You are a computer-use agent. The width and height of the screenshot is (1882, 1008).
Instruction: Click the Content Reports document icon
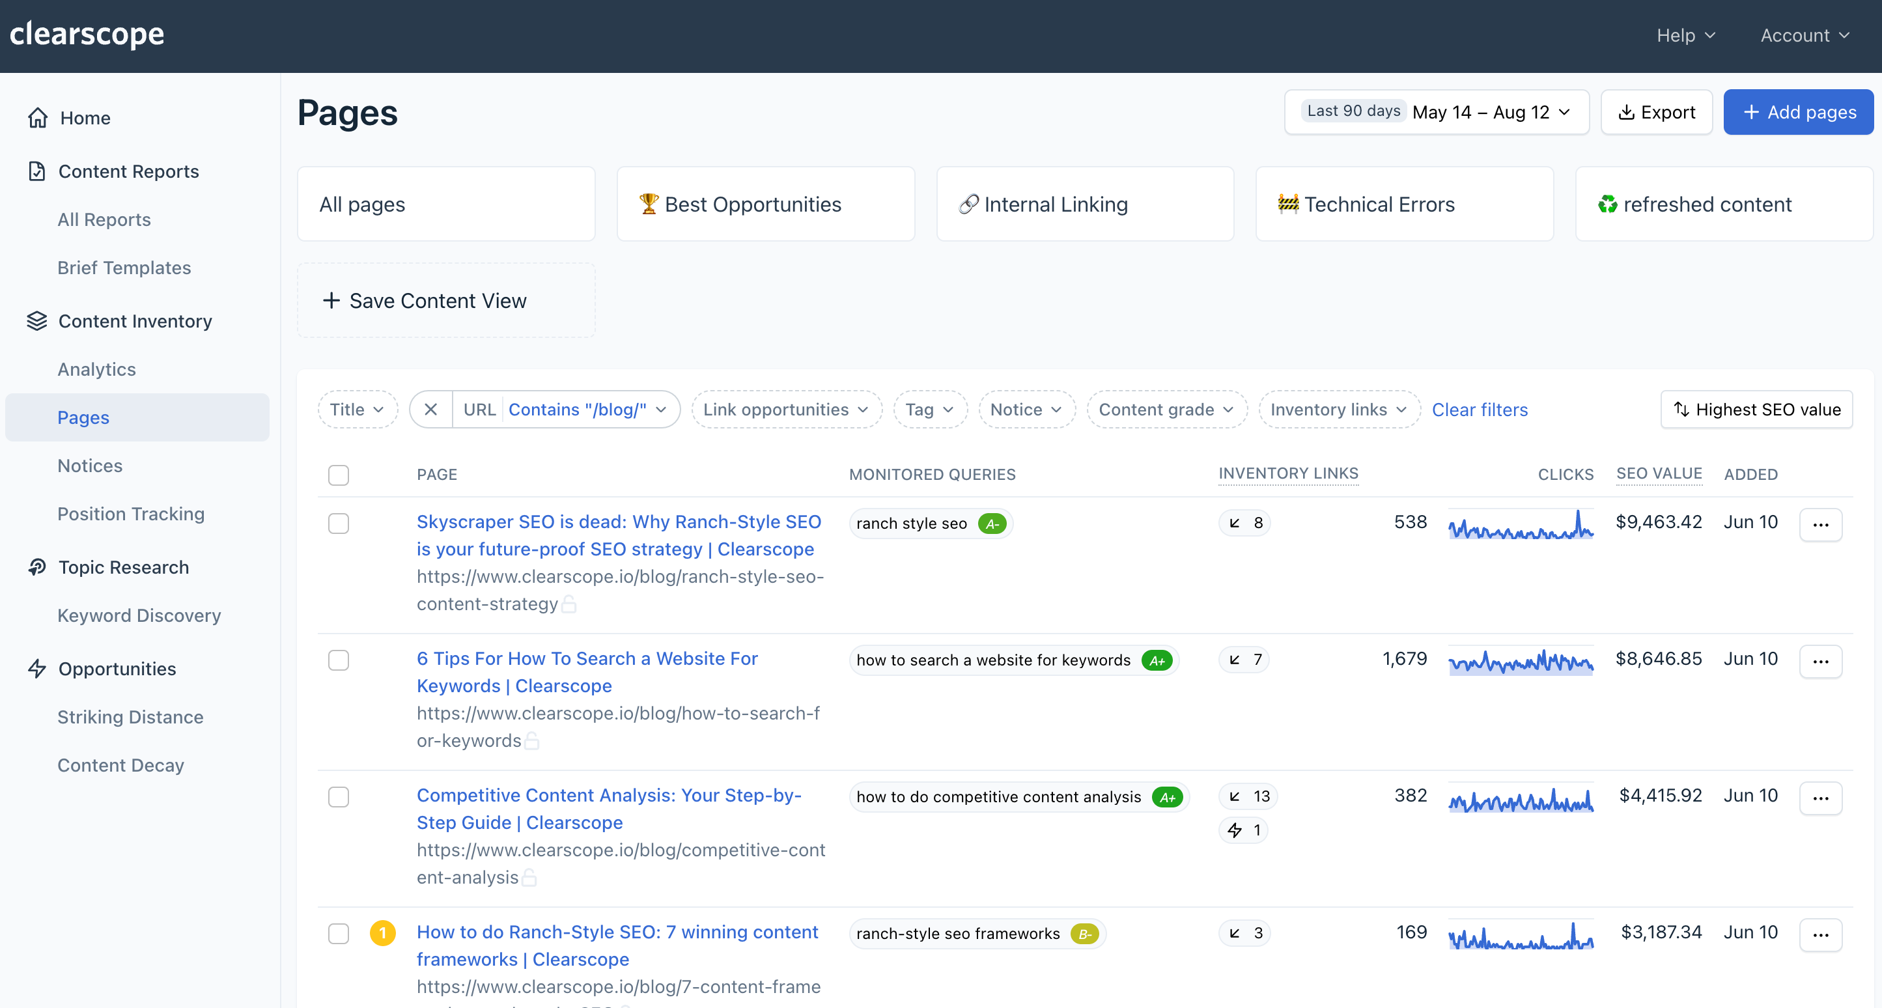point(36,171)
